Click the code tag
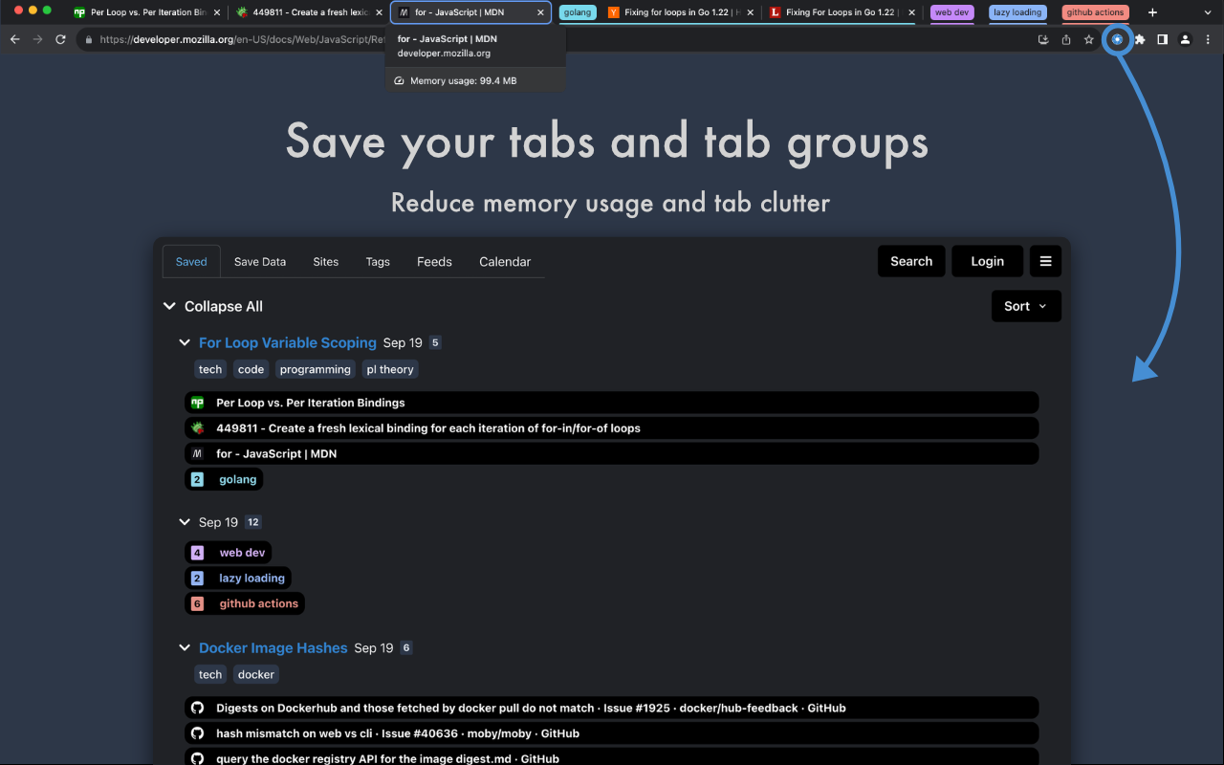The image size is (1224, 765). (251, 369)
